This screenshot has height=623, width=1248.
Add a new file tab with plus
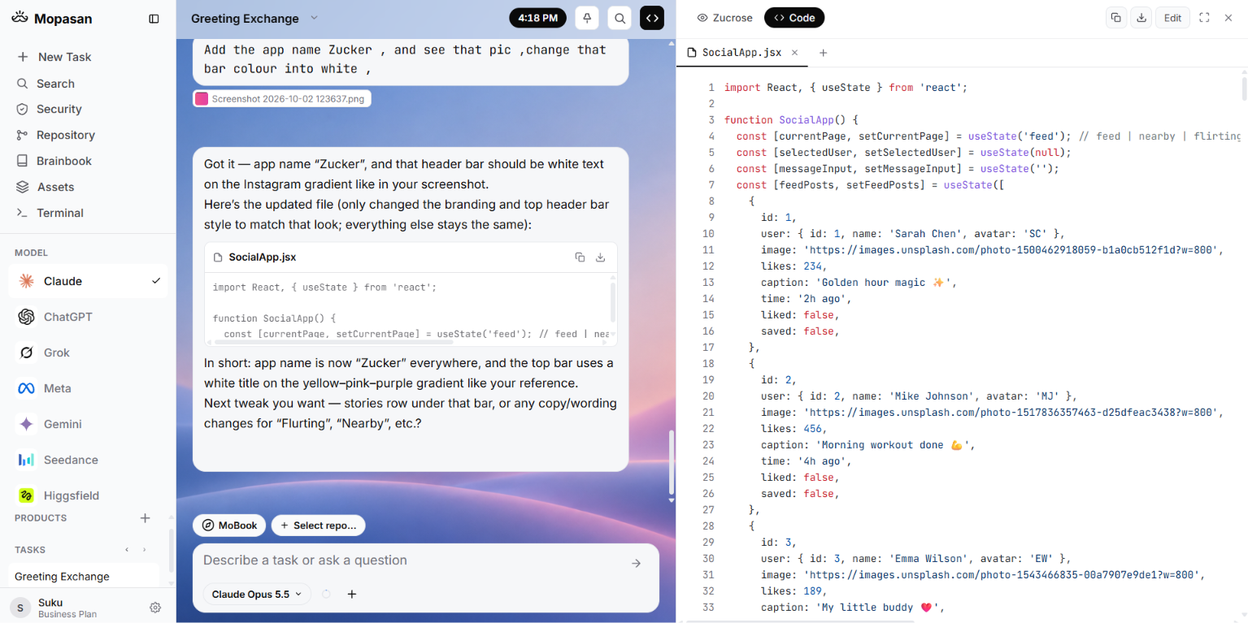(823, 53)
